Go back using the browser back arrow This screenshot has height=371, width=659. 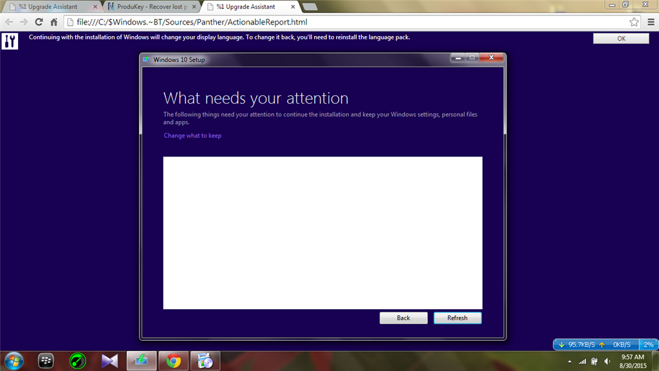click(x=9, y=22)
